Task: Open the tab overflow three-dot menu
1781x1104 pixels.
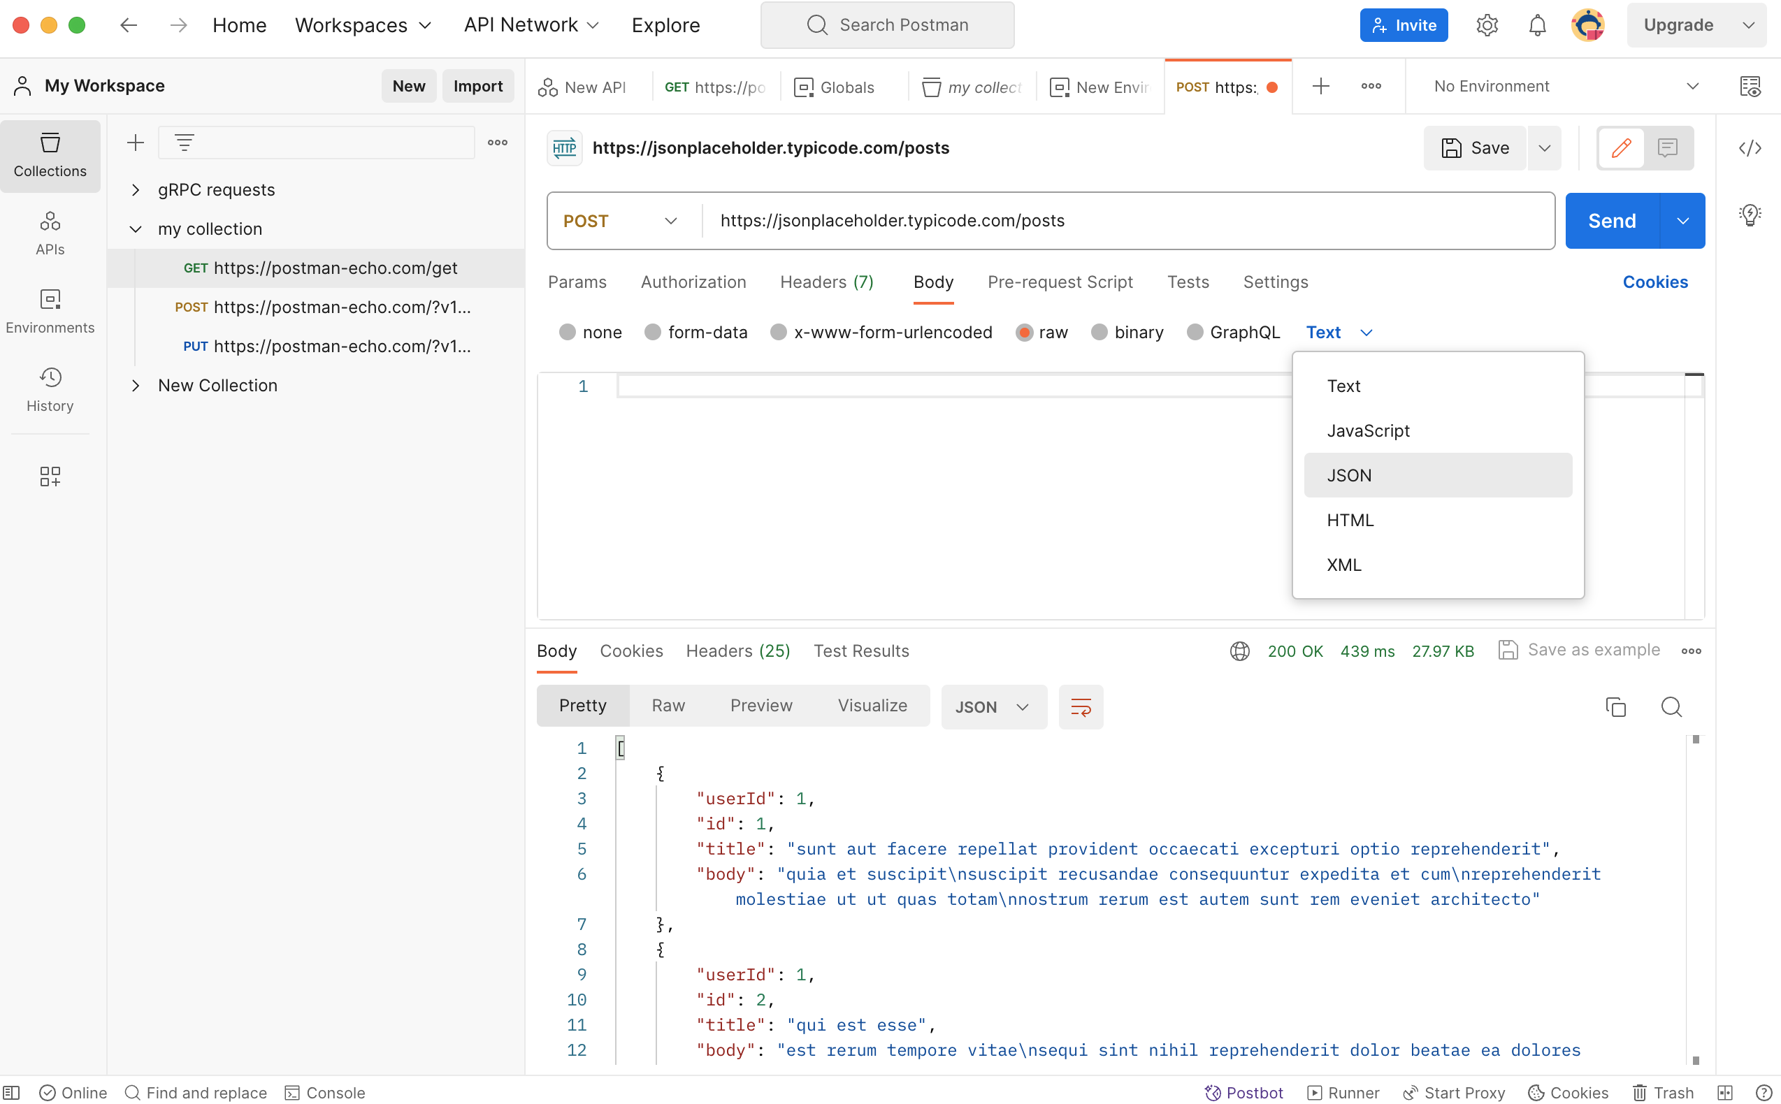Action: (x=1371, y=86)
